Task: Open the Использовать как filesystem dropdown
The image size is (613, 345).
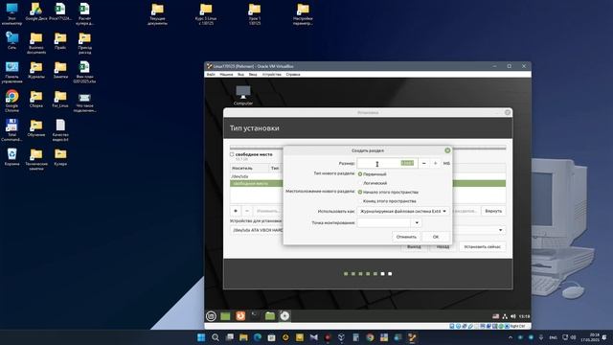Action: click(x=402, y=211)
